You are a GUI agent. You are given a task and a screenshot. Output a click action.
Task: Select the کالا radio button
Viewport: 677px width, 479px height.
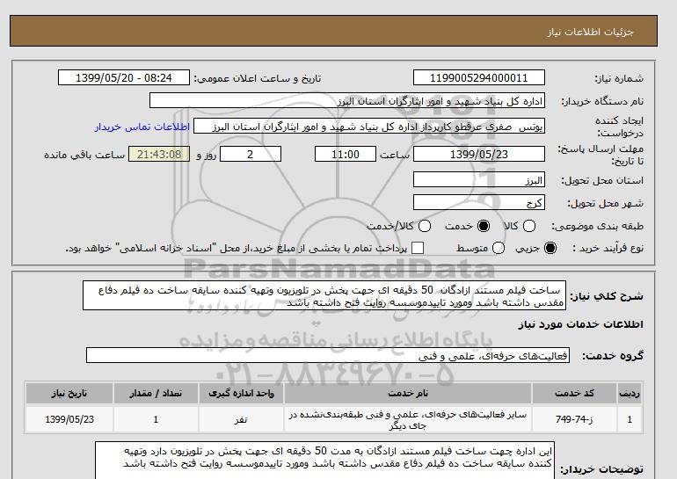point(529,226)
